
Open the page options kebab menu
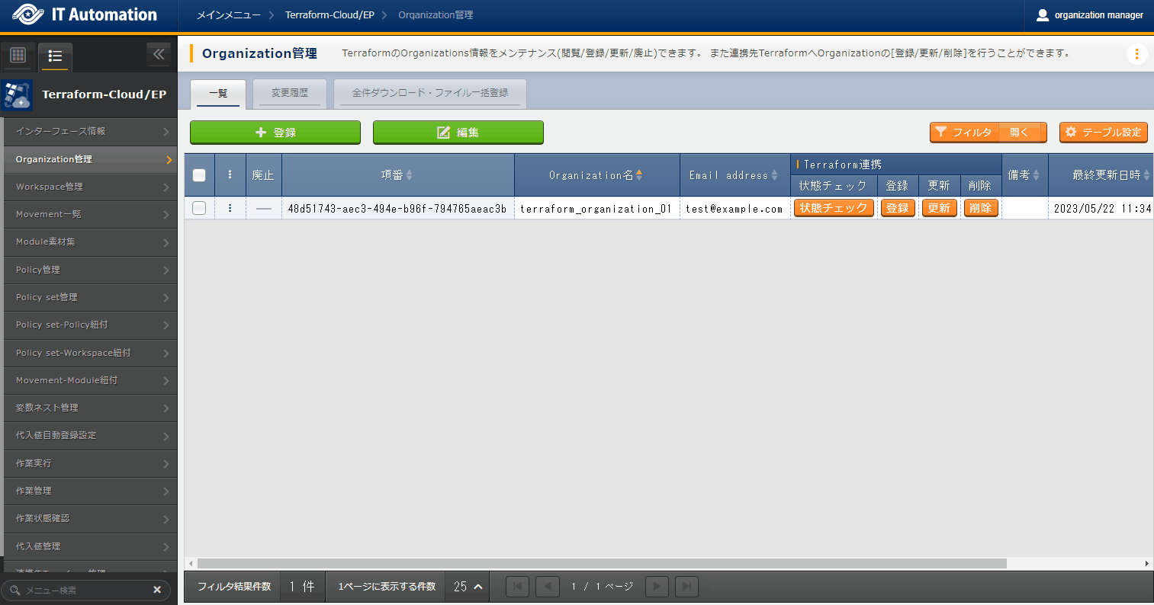click(x=1136, y=53)
